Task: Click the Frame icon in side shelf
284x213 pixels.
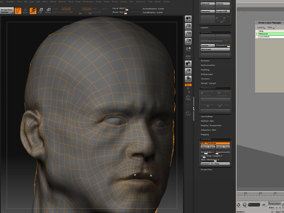Action: tap(188, 97)
